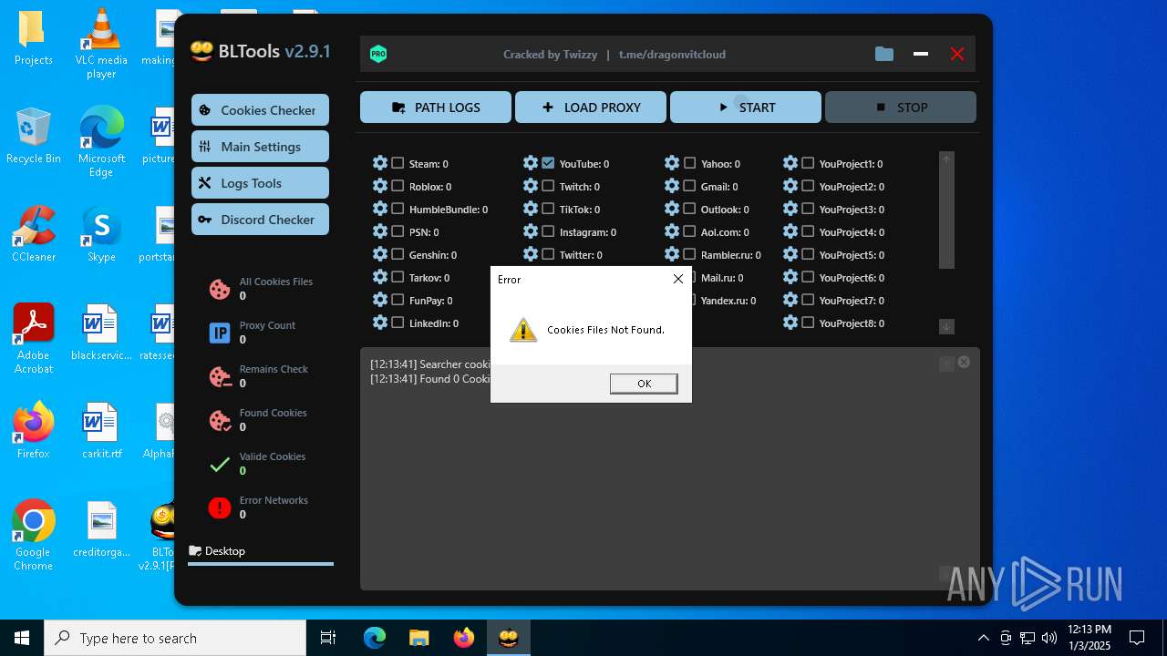Click the Telegram link t.me/dragonvitcloud
Screen dimensions: 1167x656
[672, 54]
